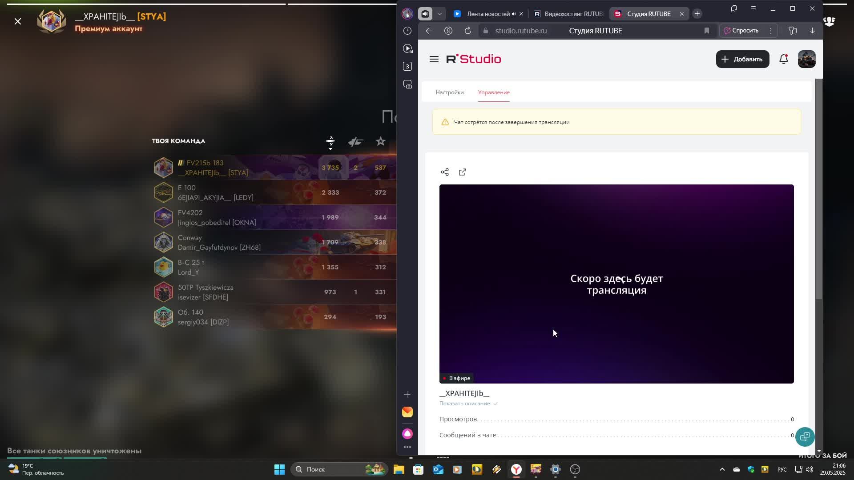Open support chat floating button
This screenshot has height=480, width=854.
[x=805, y=437]
